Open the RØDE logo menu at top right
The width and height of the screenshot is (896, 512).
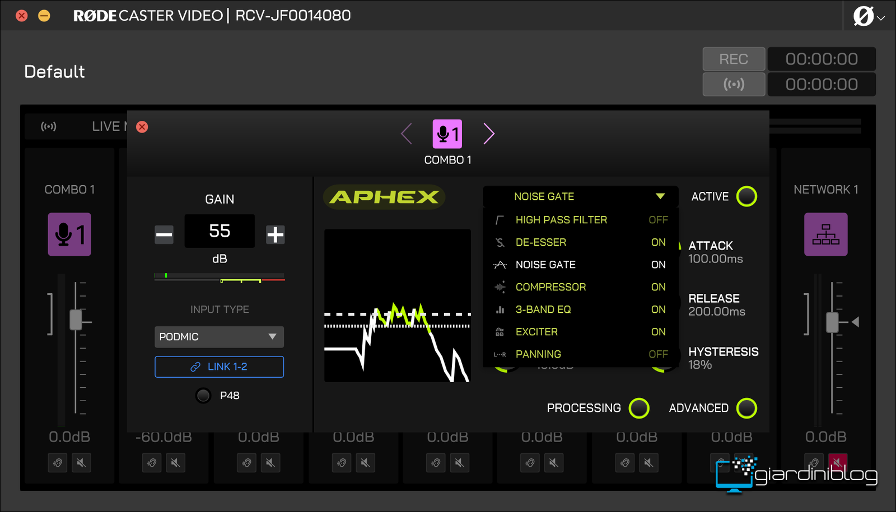[x=868, y=16]
